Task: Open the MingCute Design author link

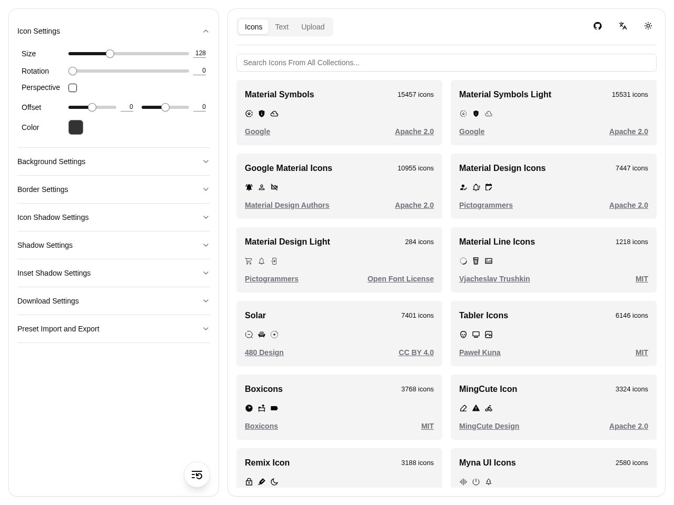Action: tap(489, 426)
